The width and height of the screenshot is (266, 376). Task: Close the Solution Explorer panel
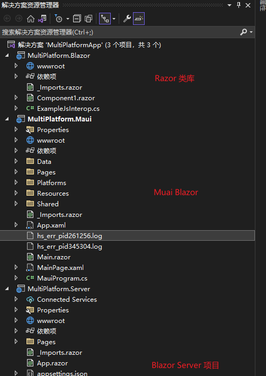pos(248,5)
